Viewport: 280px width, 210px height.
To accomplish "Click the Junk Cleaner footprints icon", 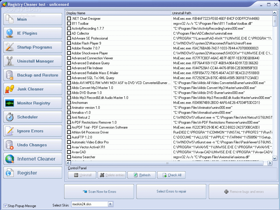I will 9,89.
